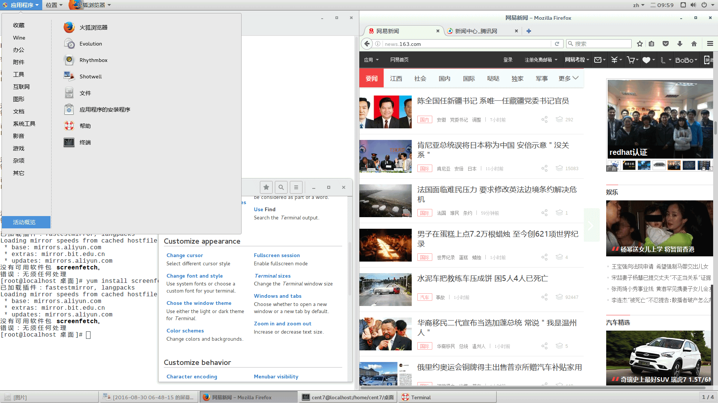Open Rhythmbox music player
Viewport: 718px width, 403px height.
[x=86, y=60]
